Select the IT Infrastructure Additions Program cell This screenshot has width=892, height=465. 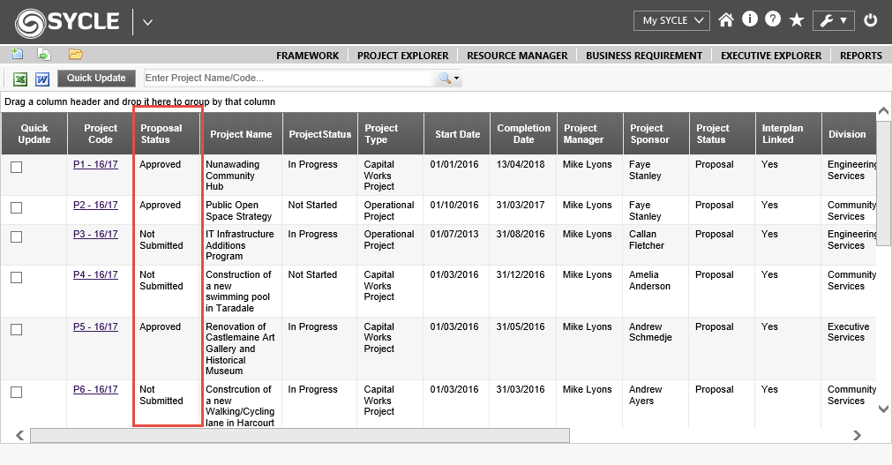click(x=243, y=245)
